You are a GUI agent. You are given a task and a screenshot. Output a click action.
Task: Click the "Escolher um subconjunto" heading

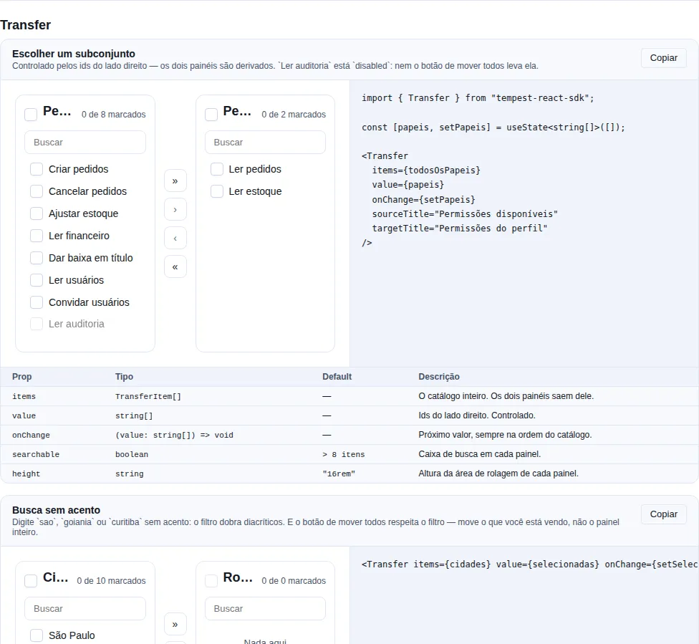point(74,54)
